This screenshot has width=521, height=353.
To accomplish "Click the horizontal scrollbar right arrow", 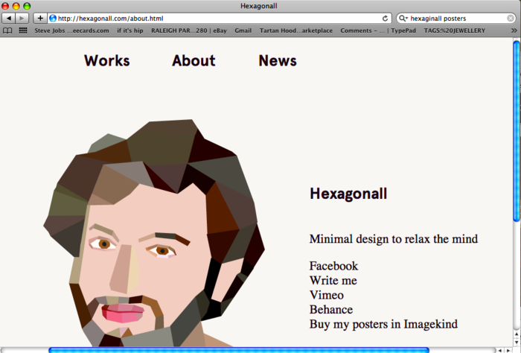I will point(508,350).
